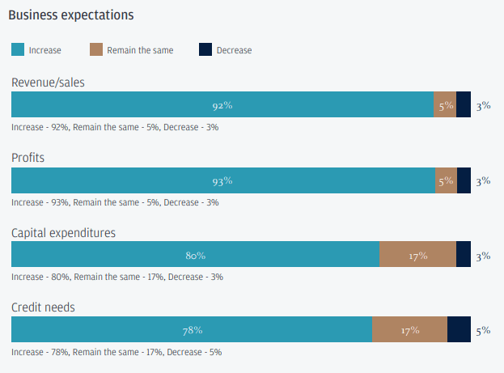Click the Capital expenditures navy Decrease segment

[464, 255]
